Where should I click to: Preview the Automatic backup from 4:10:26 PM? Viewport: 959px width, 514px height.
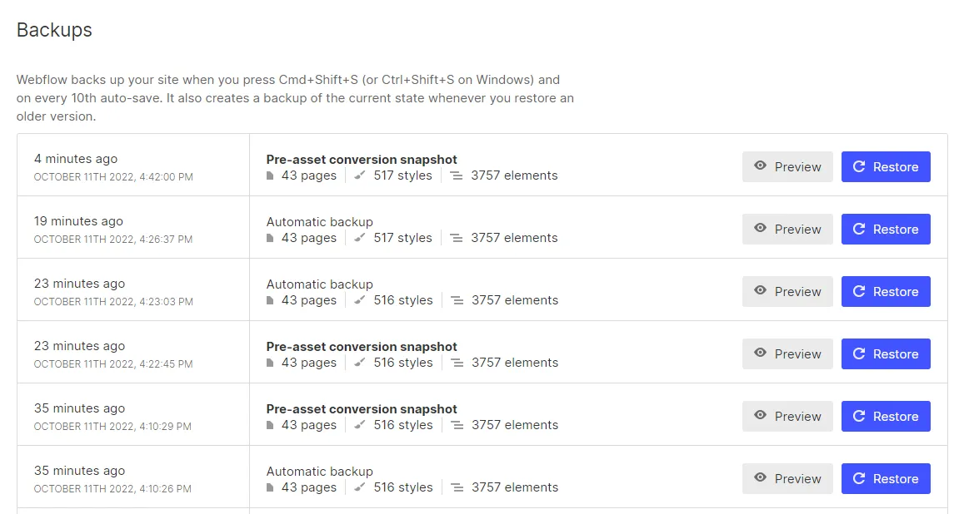(787, 478)
